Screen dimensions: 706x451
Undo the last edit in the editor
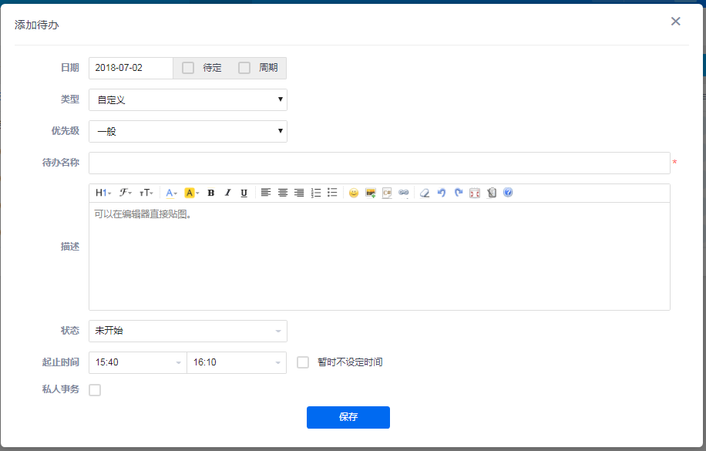click(x=442, y=193)
